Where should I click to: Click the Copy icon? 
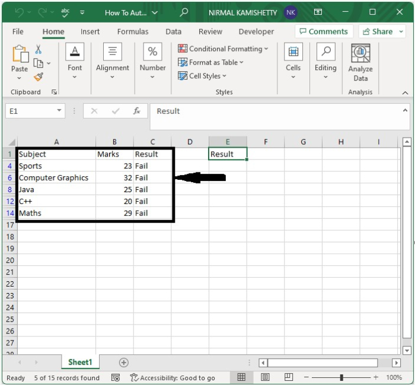[x=39, y=63]
